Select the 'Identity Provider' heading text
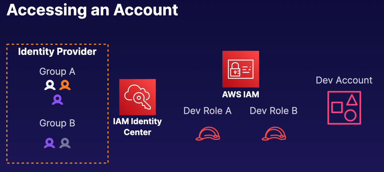This screenshot has width=384, height=172. (57, 51)
